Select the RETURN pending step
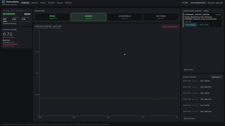This screenshot has width=225, height=126. coord(161,17)
